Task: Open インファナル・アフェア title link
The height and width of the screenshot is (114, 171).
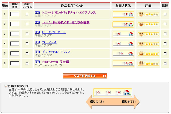Action: pyautogui.click(x=56, y=52)
